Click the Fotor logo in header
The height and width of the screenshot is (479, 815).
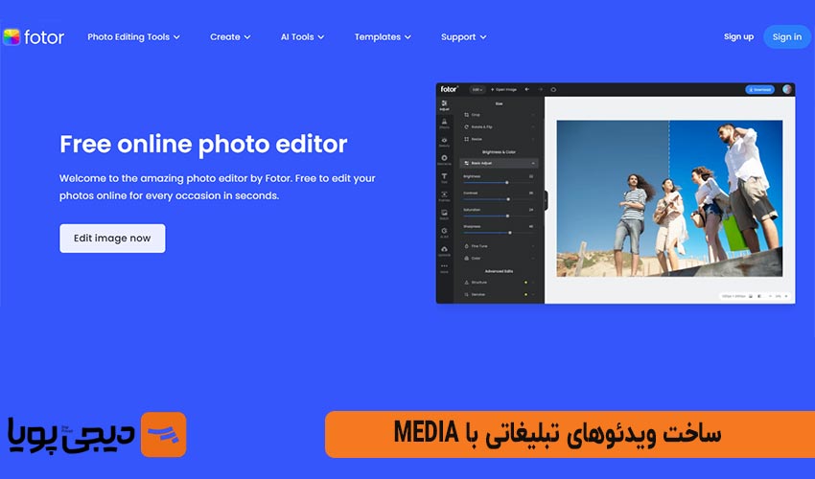[x=34, y=37]
